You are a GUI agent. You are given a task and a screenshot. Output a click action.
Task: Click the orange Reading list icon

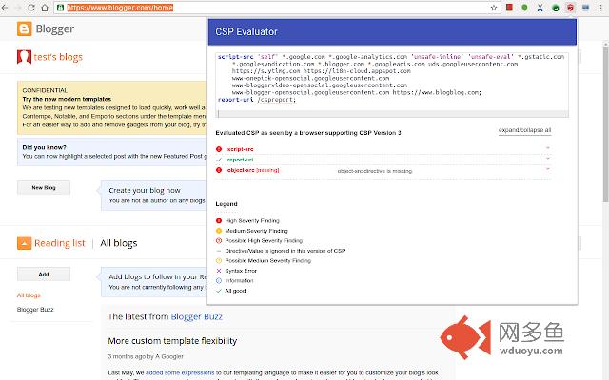coord(24,243)
